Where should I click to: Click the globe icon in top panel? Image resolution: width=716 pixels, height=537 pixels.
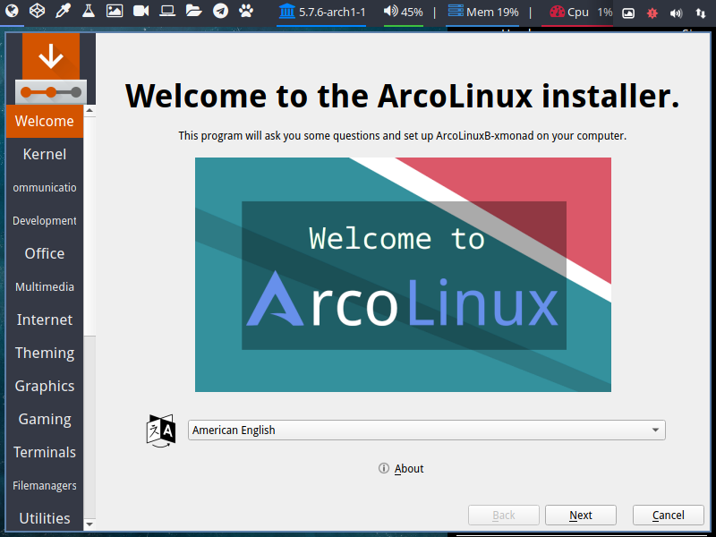tap(12, 11)
